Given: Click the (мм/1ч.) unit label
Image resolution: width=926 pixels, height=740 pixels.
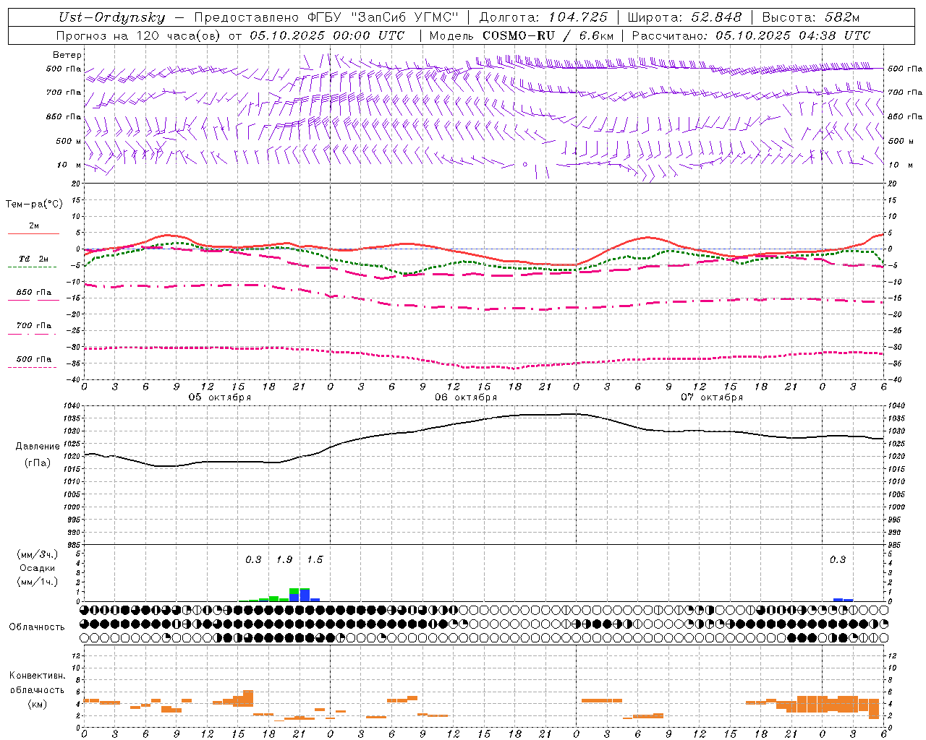Looking at the screenshot, I should click(38, 581).
